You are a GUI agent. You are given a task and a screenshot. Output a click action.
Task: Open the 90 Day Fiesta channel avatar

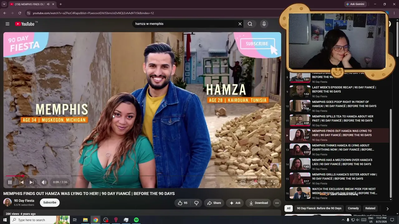pyautogui.click(x=7, y=203)
